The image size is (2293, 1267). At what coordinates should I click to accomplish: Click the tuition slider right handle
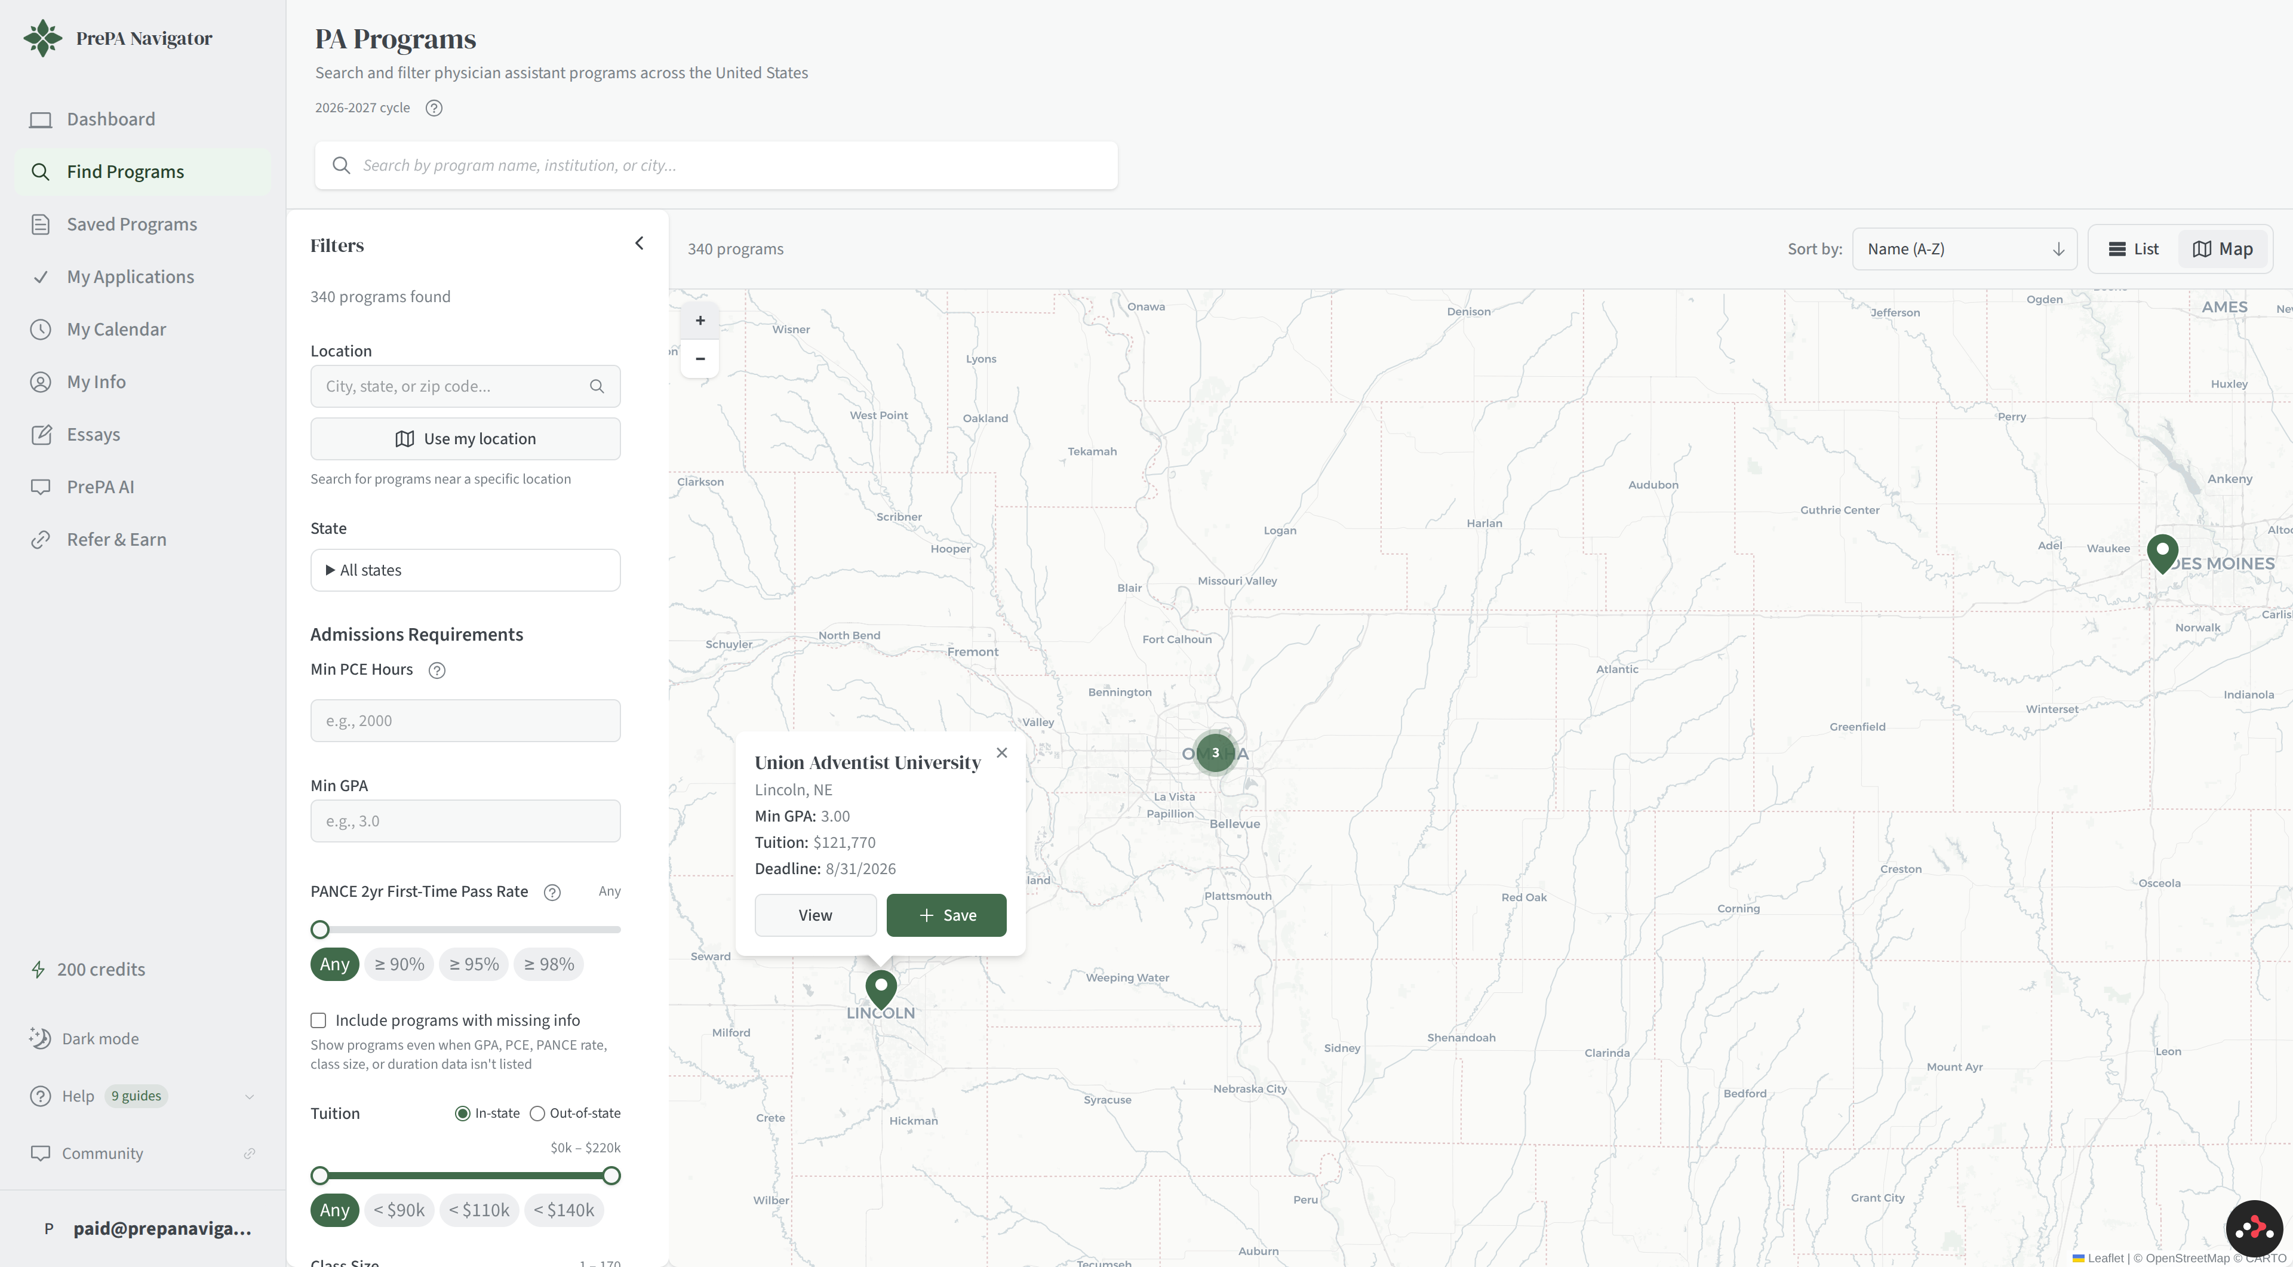point(611,1176)
